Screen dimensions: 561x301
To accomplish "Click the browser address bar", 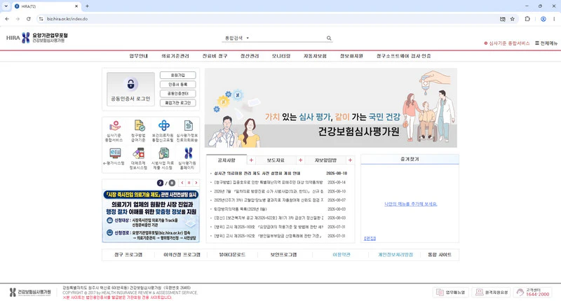I will click(x=269, y=19).
